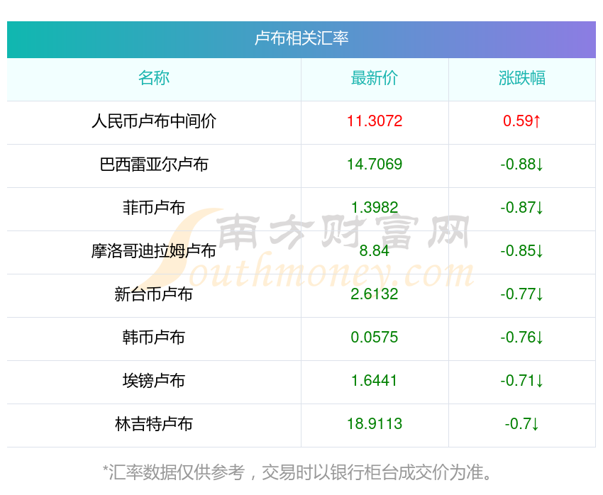Click the table title 卢布相关汇率
The image size is (603, 495).
301,38
